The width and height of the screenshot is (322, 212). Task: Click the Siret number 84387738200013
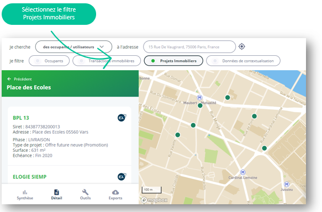[43, 126]
